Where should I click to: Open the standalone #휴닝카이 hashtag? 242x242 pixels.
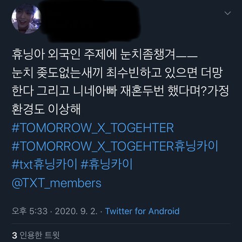click(106, 164)
